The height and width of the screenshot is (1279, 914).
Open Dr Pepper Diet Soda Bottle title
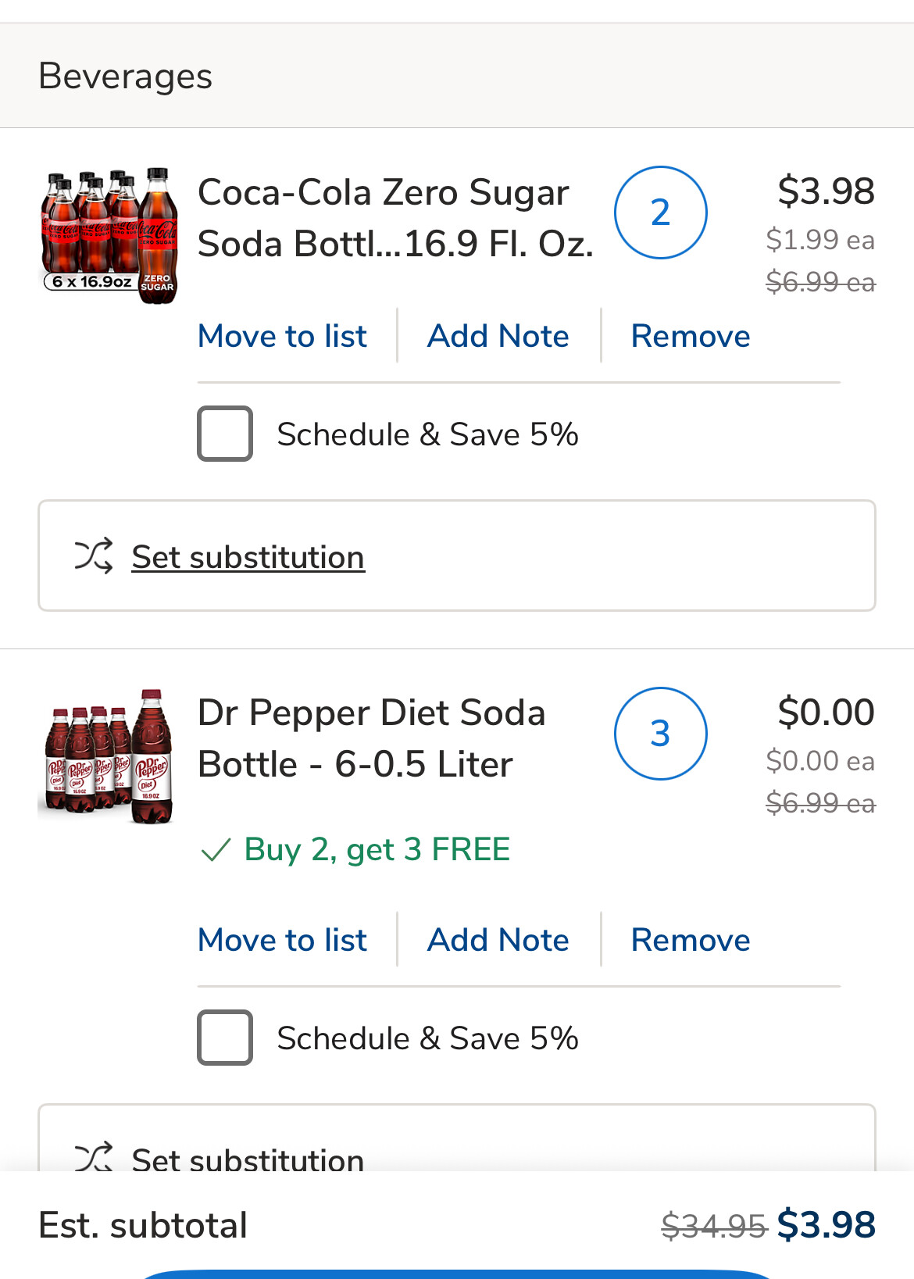(371, 738)
